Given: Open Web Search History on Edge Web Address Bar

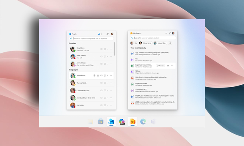Looking at the screenshot, I should click(x=152, y=78).
